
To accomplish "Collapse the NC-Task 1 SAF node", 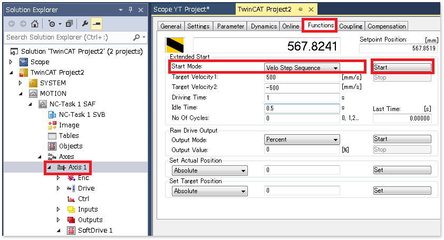I will [30, 104].
